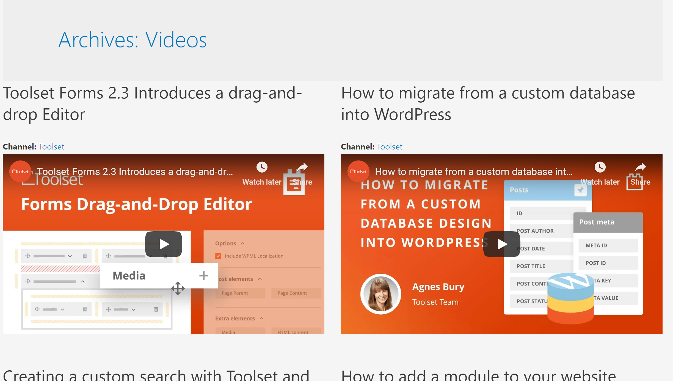Click the Media plus icon in thumbnail
The image size is (673, 381).
point(203,275)
